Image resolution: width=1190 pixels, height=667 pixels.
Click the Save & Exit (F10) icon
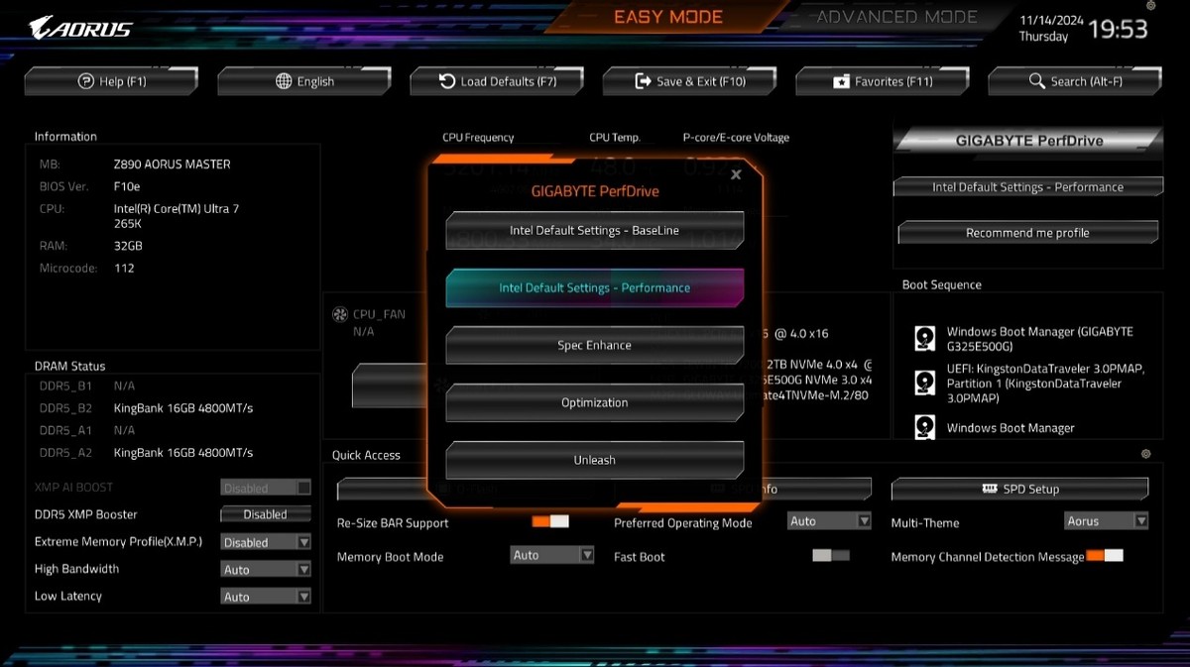643,81
